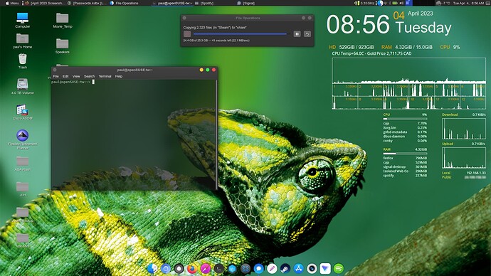Open the Computer desktop icon
Viewport: 491px width, 276px height.
23,21
